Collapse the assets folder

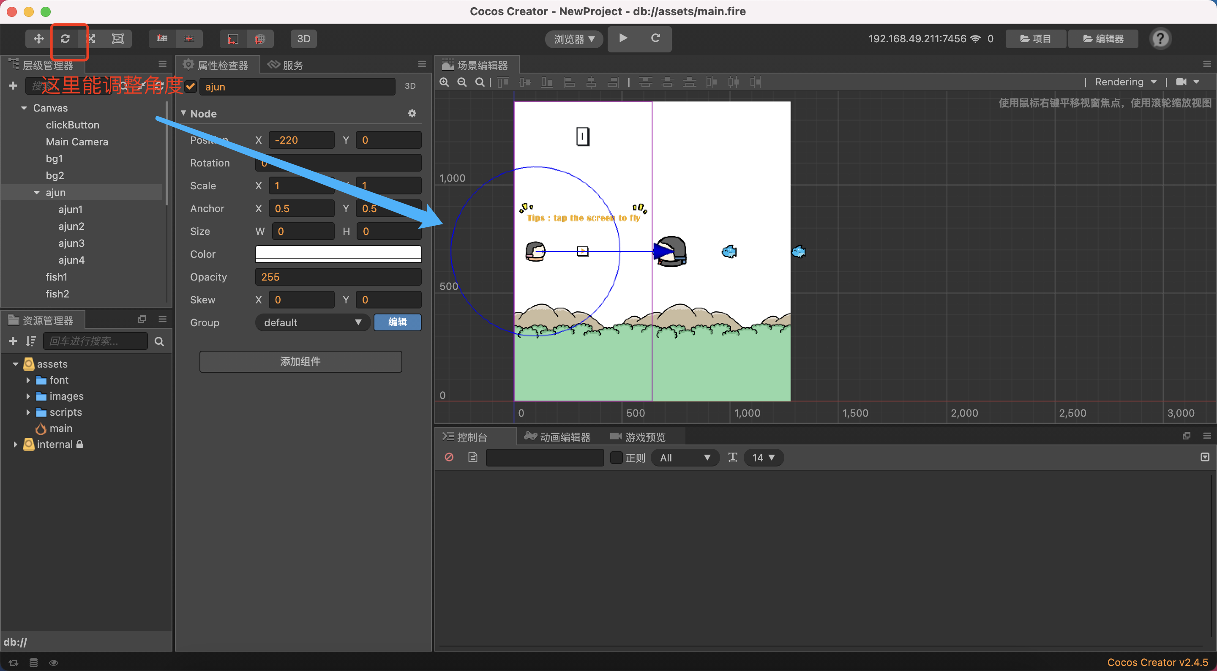(x=15, y=364)
